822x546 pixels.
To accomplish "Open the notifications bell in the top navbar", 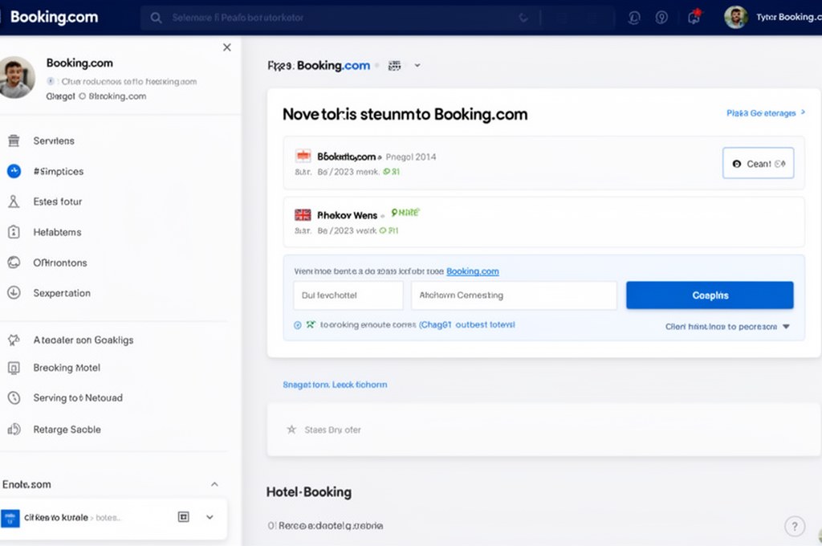I will (x=694, y=16).
